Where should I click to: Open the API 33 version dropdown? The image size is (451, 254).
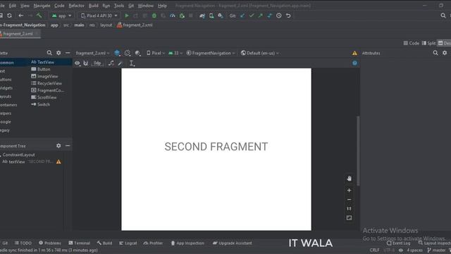pos(175,53)
